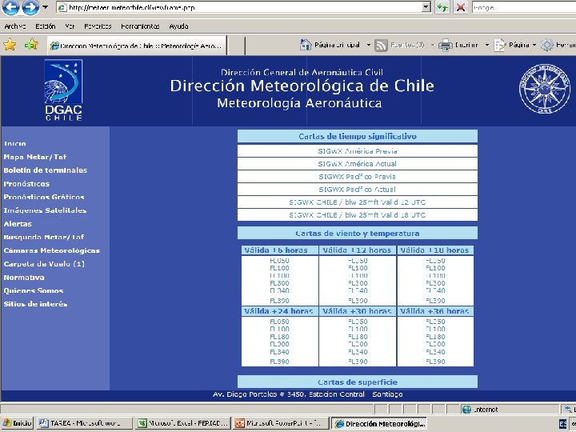Open FL180 under Válida +24 horas

click(279, 337)
